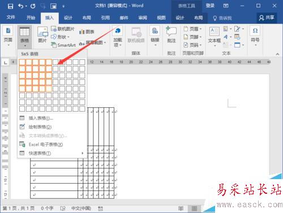Open the 加载项 add-ins menu

[x=118, y=37]
